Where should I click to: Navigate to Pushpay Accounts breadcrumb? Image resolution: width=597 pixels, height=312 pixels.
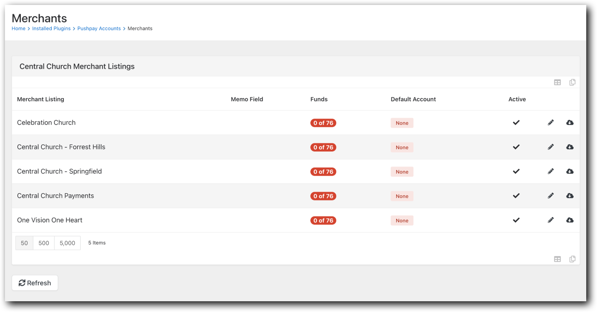tap(99, 28)
